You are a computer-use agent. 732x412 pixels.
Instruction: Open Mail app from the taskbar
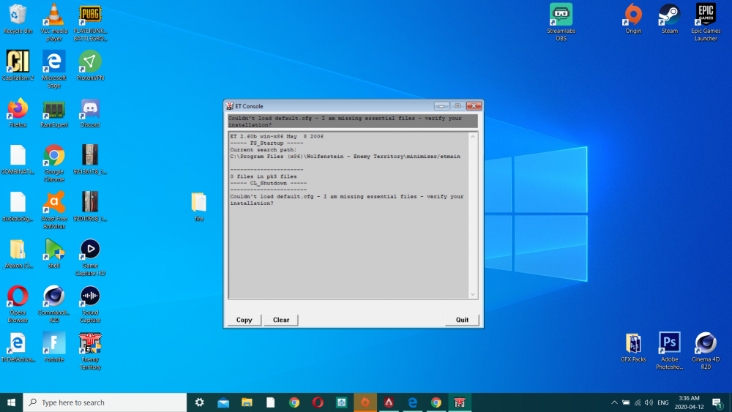click(223, 402)
